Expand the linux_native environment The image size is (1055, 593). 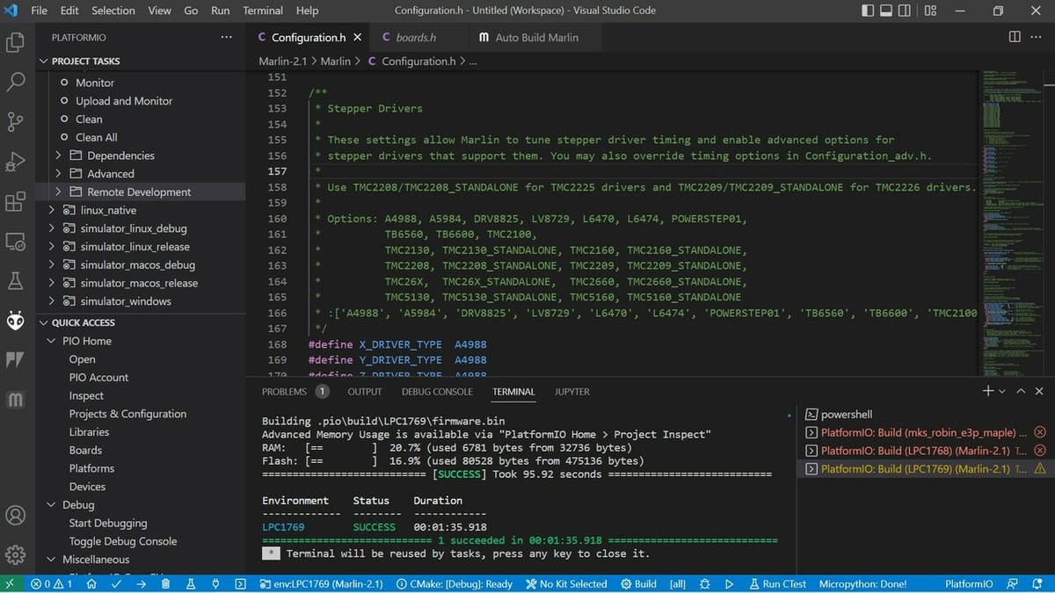51,210
